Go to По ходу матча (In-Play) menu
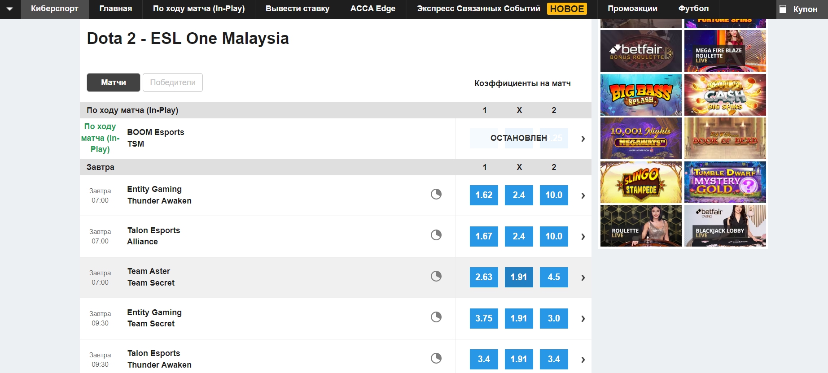Screen dimensions: 828x373 pos(198,9)
